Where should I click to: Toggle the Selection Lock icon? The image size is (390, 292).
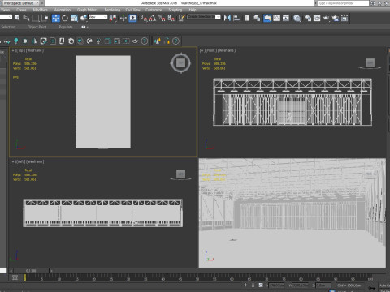[x=253, y=286]
